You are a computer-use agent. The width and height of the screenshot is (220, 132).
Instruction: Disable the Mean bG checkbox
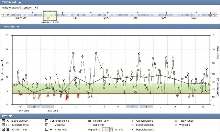tap(47, 125)
